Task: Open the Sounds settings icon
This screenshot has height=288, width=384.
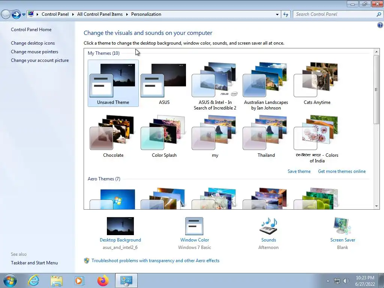Action: pos(268,226)
